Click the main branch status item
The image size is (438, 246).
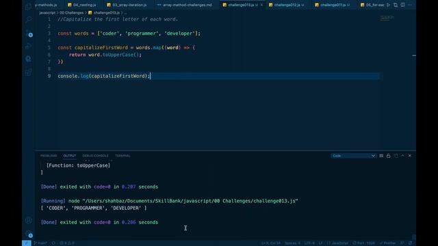pyautogui.click(x=40, y=243)
